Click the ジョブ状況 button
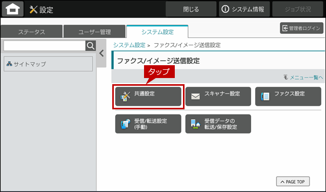326x192 pixels. click(x=298, y=9)
